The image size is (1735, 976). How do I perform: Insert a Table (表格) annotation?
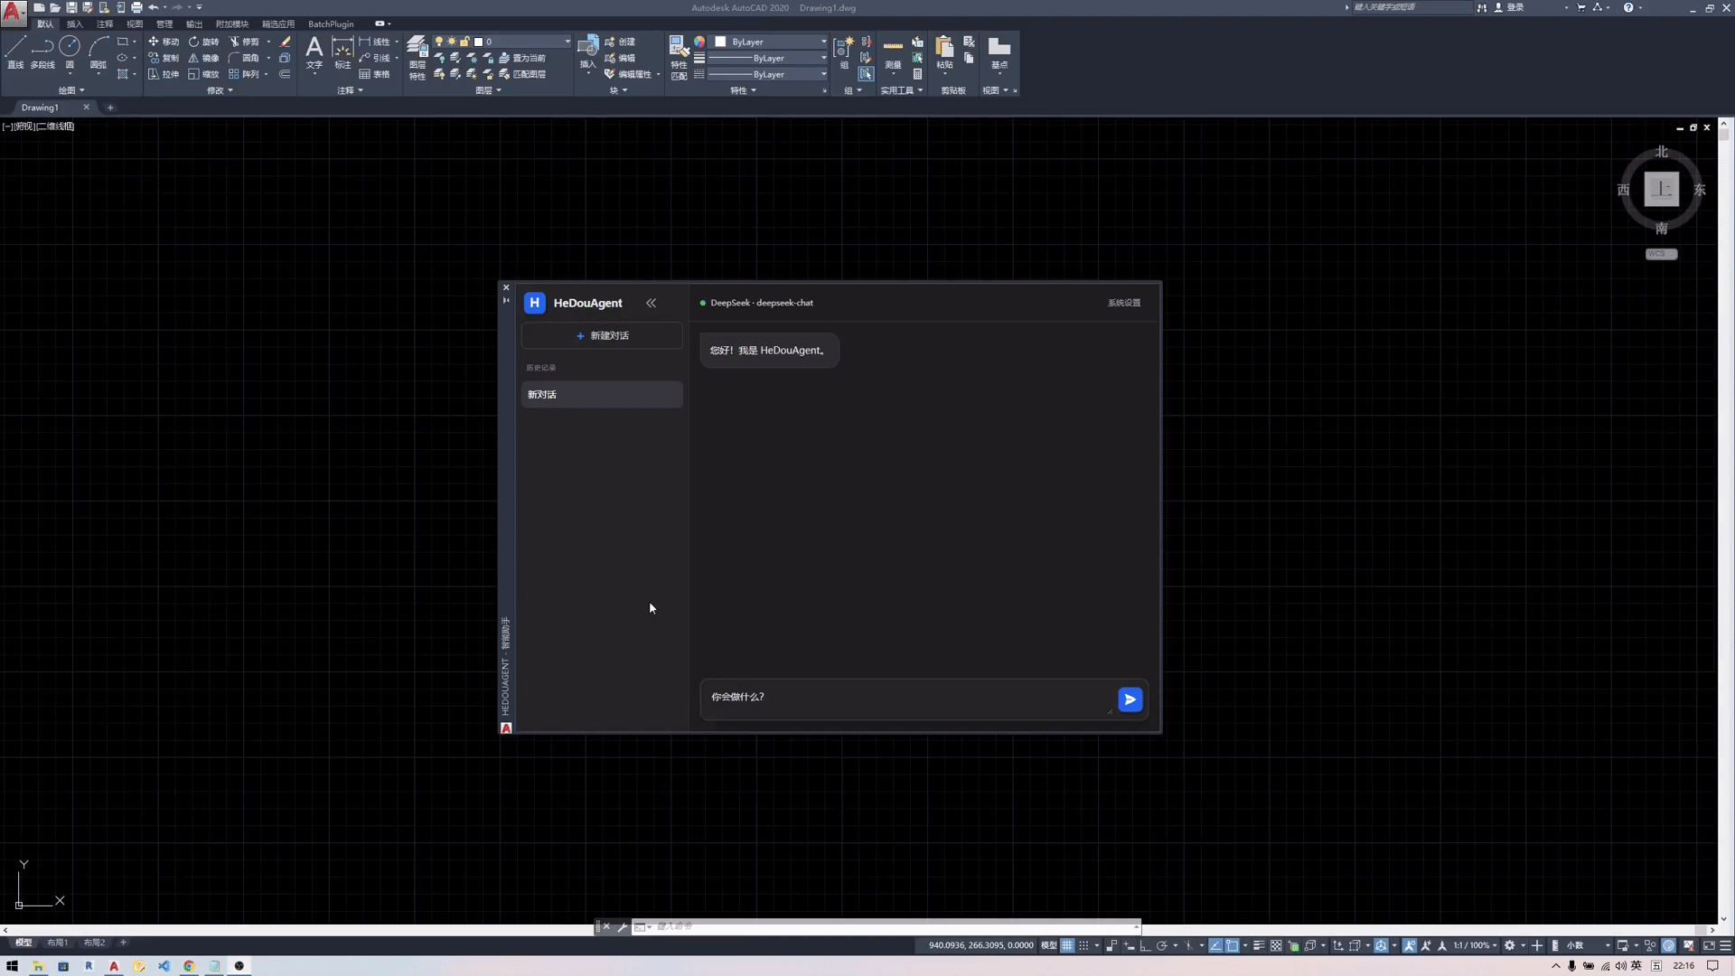coord(374,74)
